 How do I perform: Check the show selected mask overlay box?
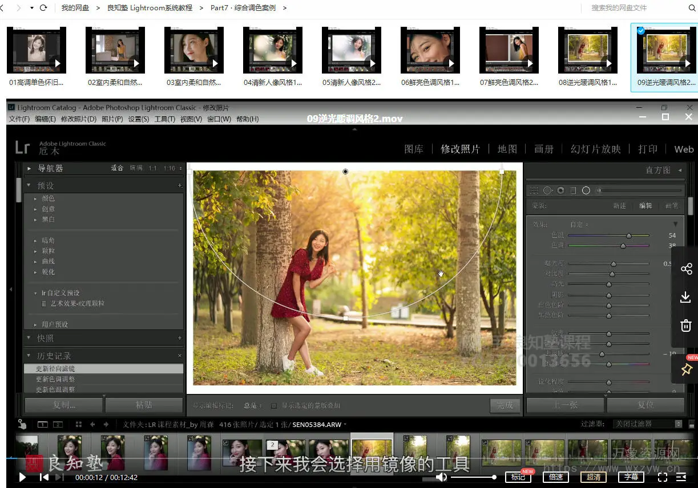point(274,405)
